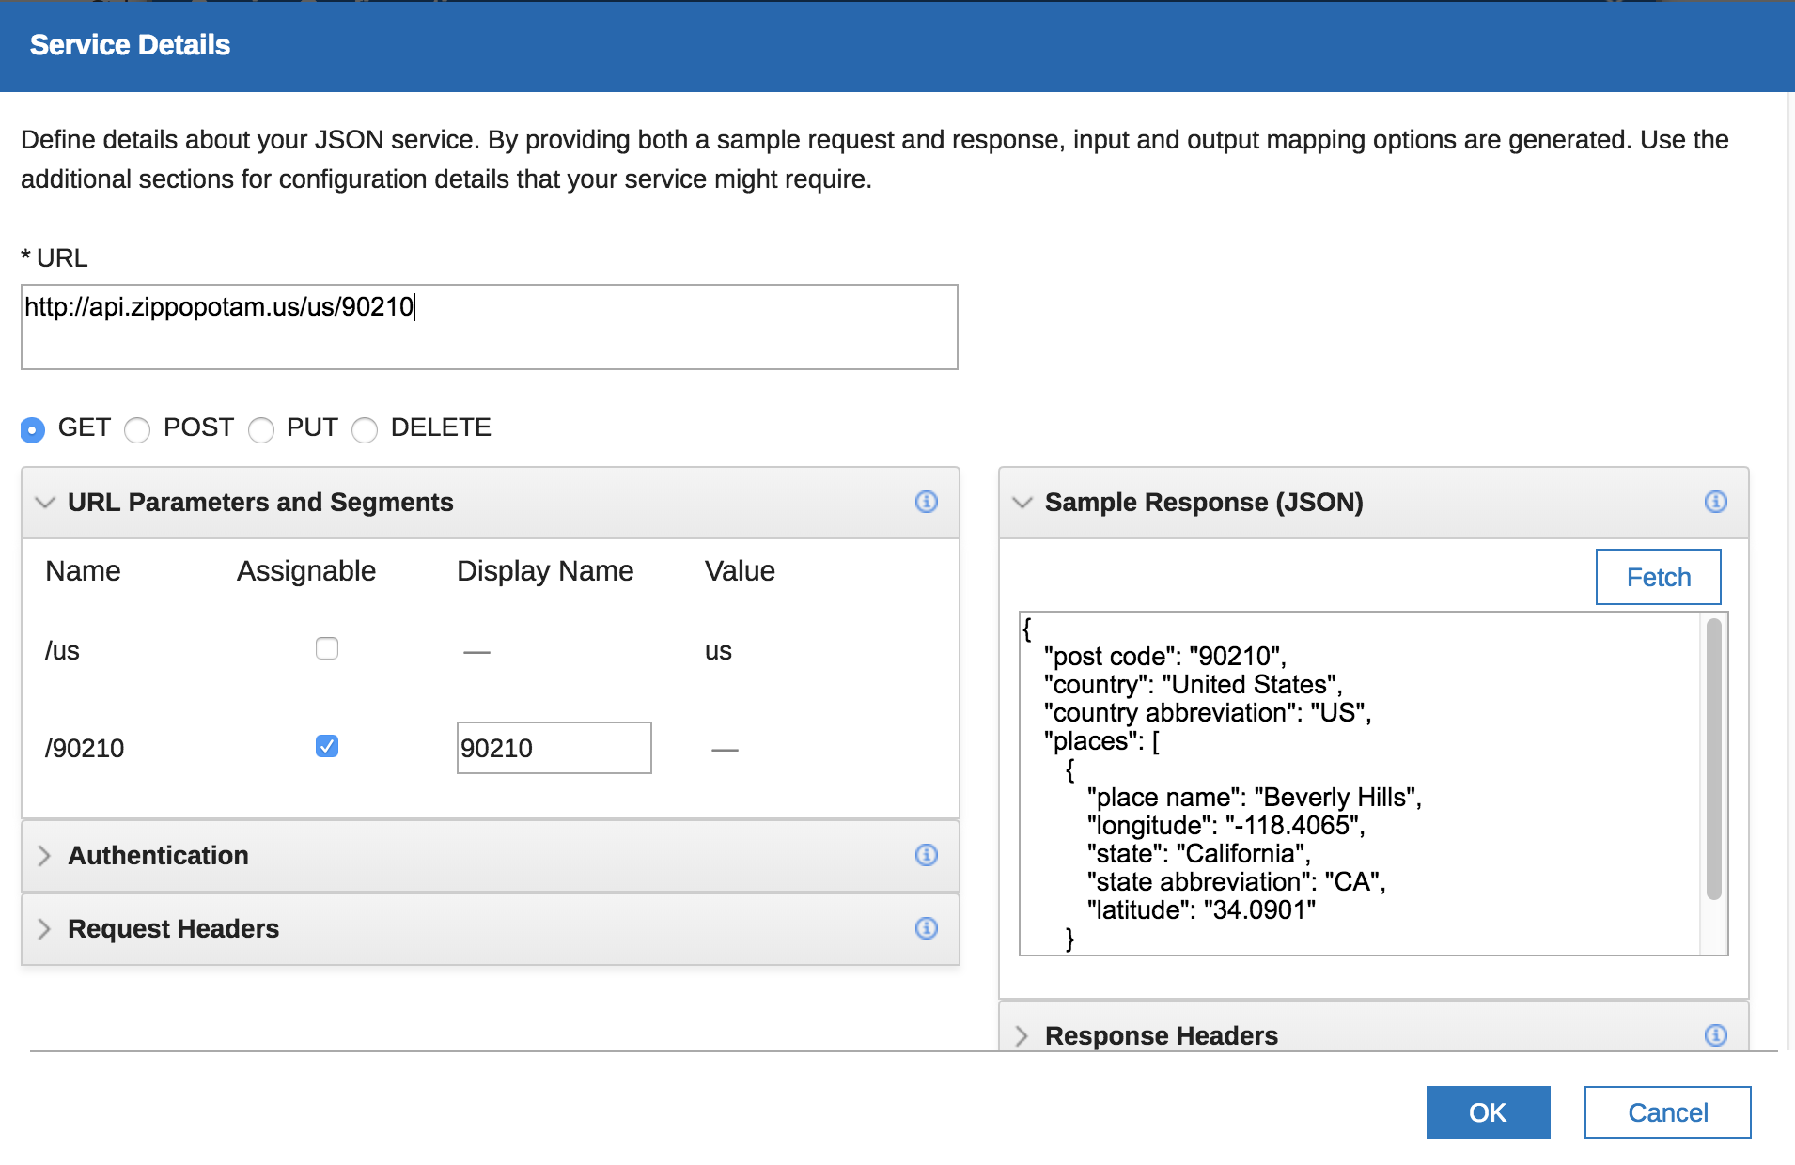Click the /us segment name
This screenshot has width=1795, height=1165.
(x=62, y=651)
